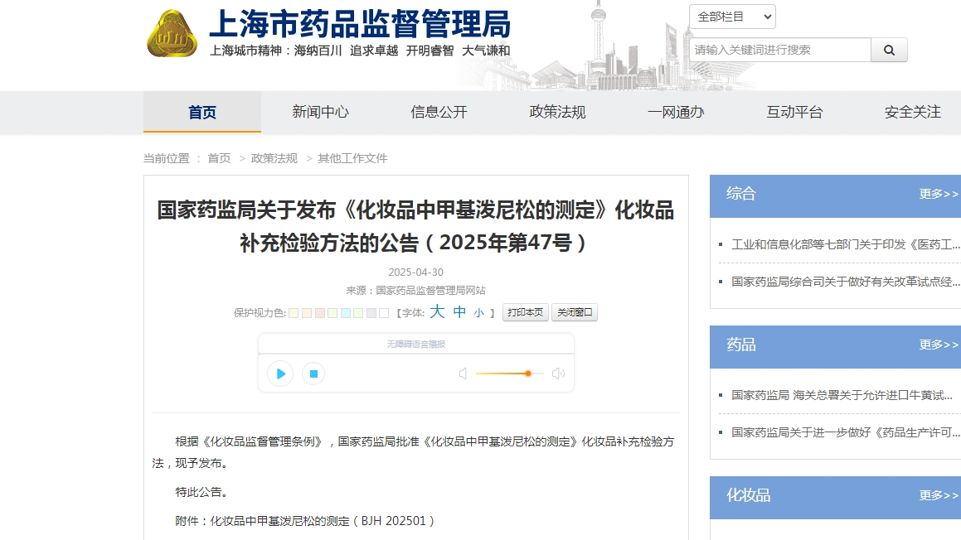Set font size to large 大
The height and width of the screenshot is (540, 961).
[437, 312]
